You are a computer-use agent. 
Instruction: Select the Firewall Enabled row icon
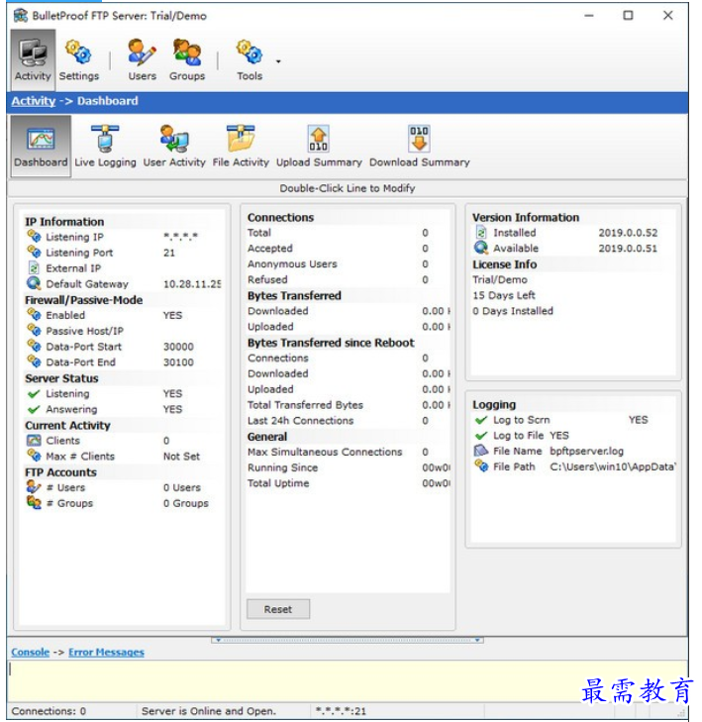(34, 315)
